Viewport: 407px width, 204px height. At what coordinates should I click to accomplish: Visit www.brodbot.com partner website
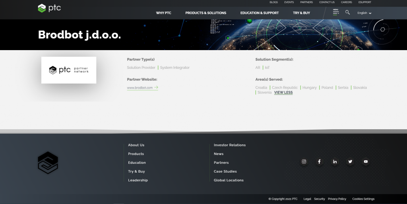pos(143,88)
